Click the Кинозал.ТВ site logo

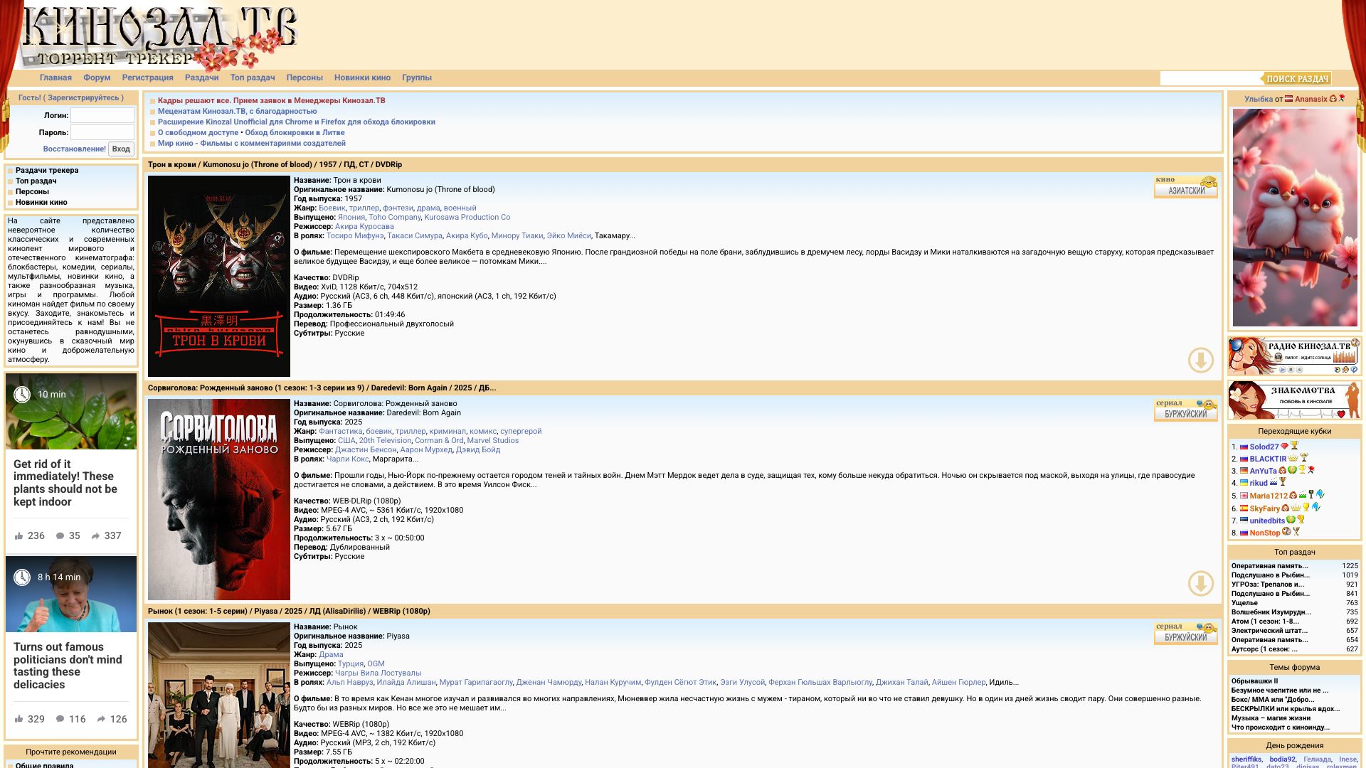coord(160,37)
